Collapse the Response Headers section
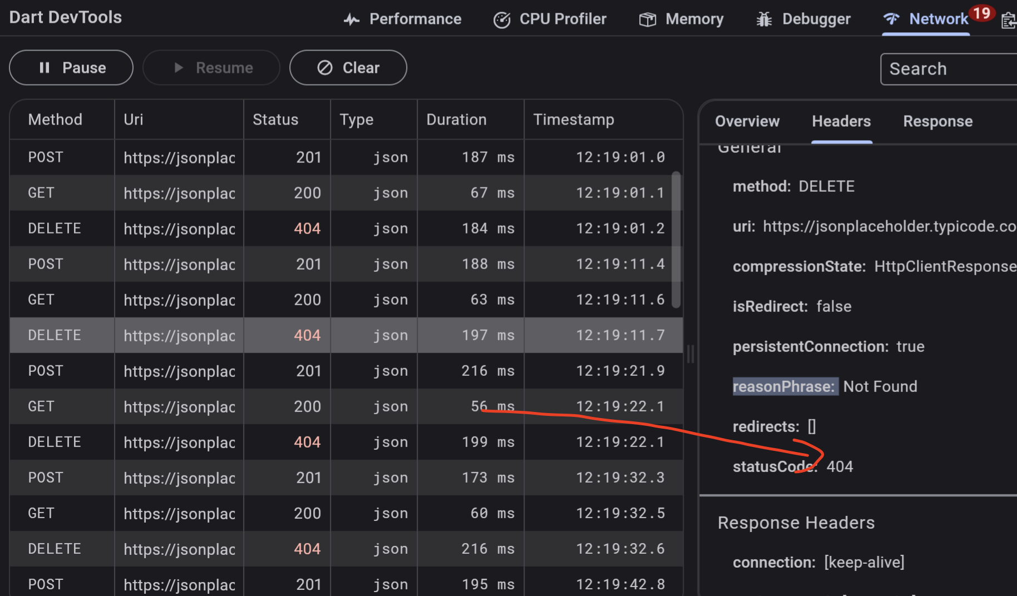Viewport: 1017px width, 596px height. [796, 522]
